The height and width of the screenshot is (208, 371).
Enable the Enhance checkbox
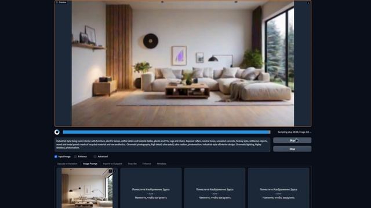[x=75, y=157]
